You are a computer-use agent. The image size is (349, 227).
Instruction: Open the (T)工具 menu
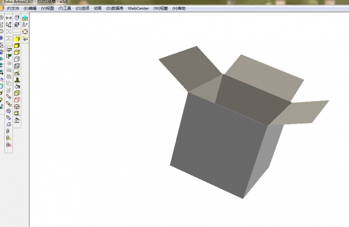(64, 8)
